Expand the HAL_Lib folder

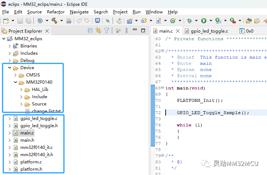click(21, 89)
